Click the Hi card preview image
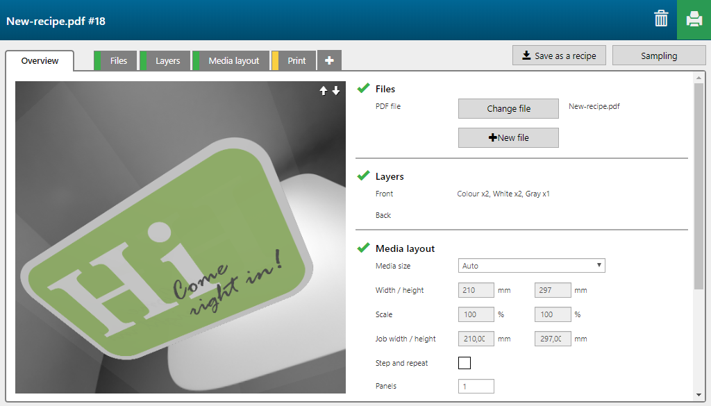The width and height of the screenshot is (711, 406). pos(181,237)
